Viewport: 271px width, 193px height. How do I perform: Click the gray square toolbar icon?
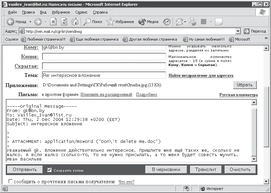click(204, 22)
